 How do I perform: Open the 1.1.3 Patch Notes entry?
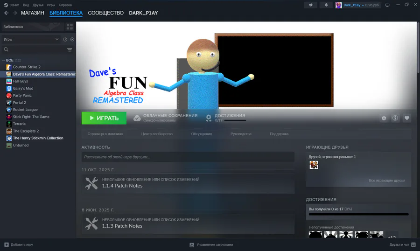(188, 223)
